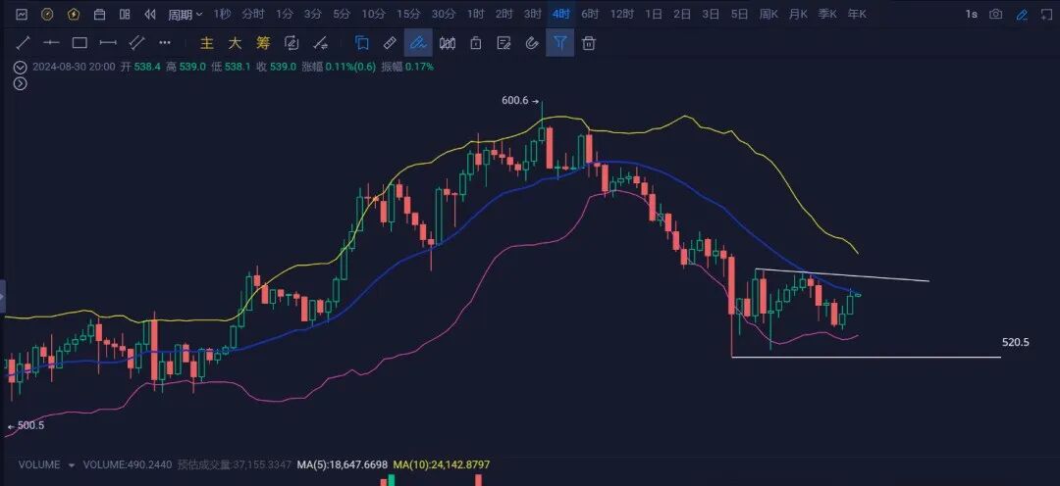Screen dimensions: 1060x486
Task: Select the 分时 timeframe
Action: (x=252, y=14)
